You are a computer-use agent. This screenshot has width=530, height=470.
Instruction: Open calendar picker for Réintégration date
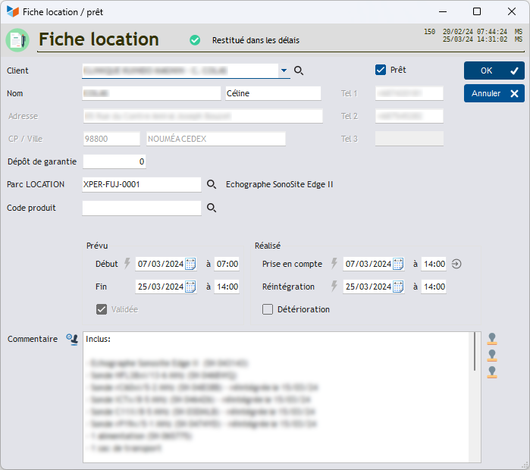pyautogui.click(x=397, y=287)
